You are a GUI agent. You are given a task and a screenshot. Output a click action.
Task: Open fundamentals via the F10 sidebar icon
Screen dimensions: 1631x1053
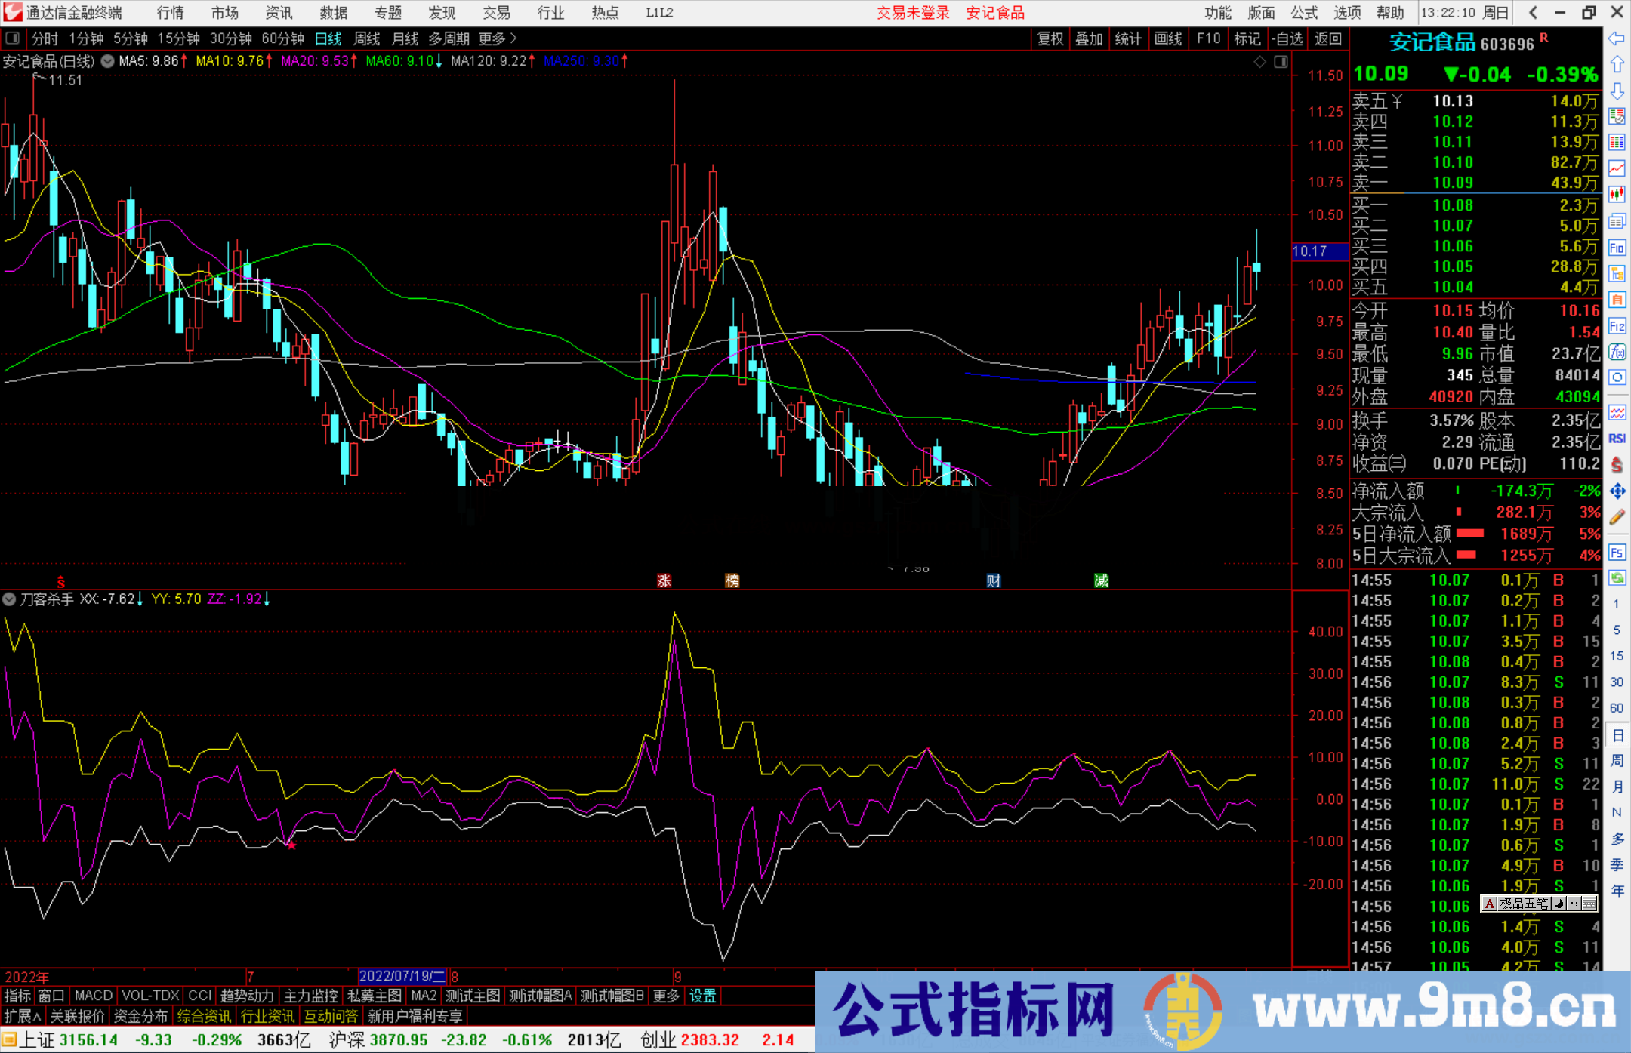coord(1617,248)
